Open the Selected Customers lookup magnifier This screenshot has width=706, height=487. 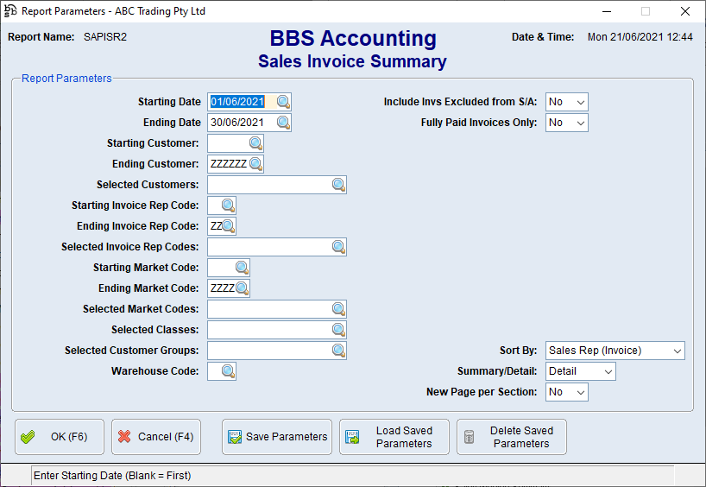(338, 185)
